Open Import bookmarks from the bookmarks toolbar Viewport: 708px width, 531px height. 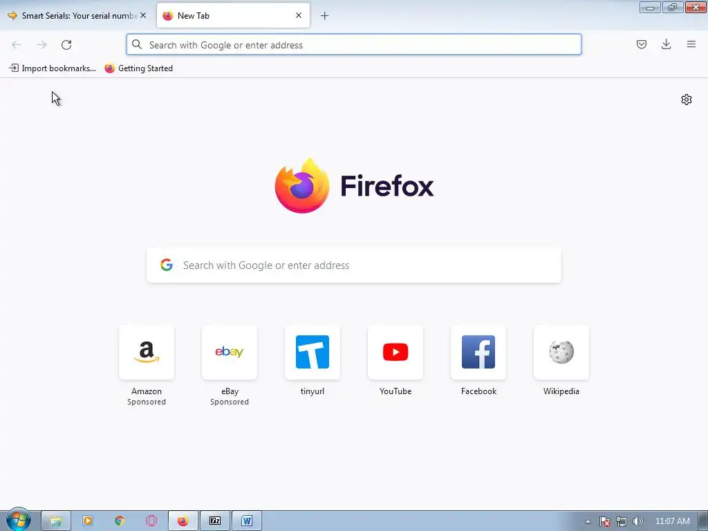[x=53, y=68]
